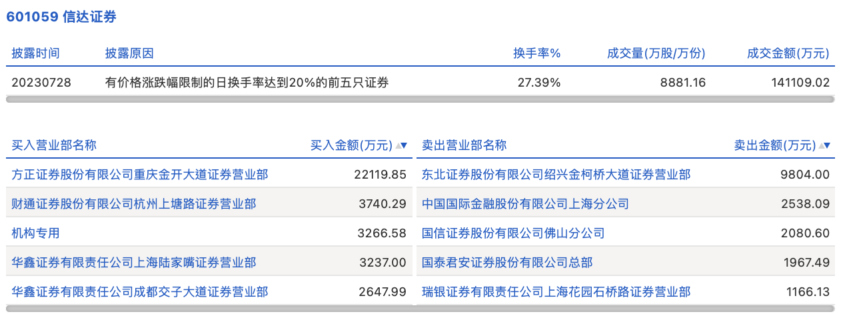The image size is (845, 324).
Task: Click the horizontal scrollbar under the disclosure table
Action: pyautogui.click(x=420, y=99)
